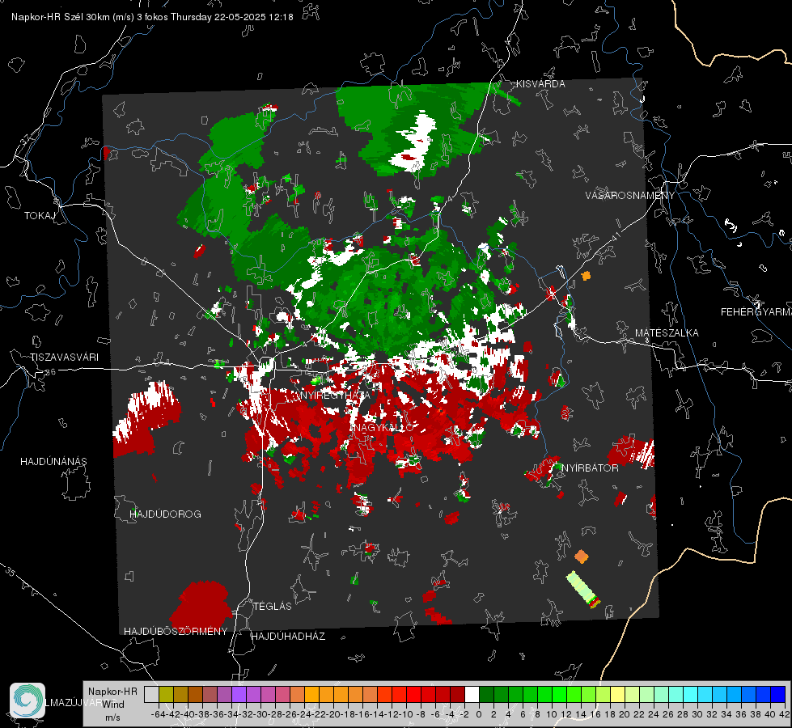Click the VÁSÁROSNAMÉNY label

click(630, 196)
